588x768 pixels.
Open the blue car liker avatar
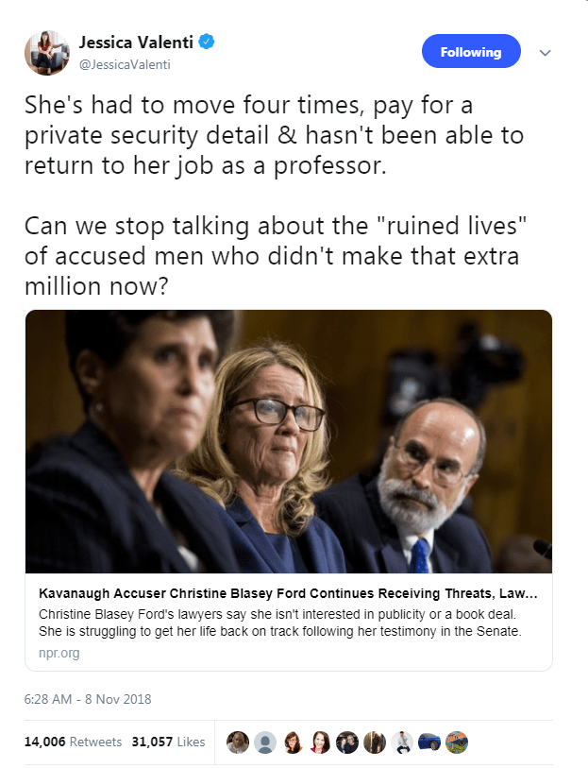(x=429, y=742)
